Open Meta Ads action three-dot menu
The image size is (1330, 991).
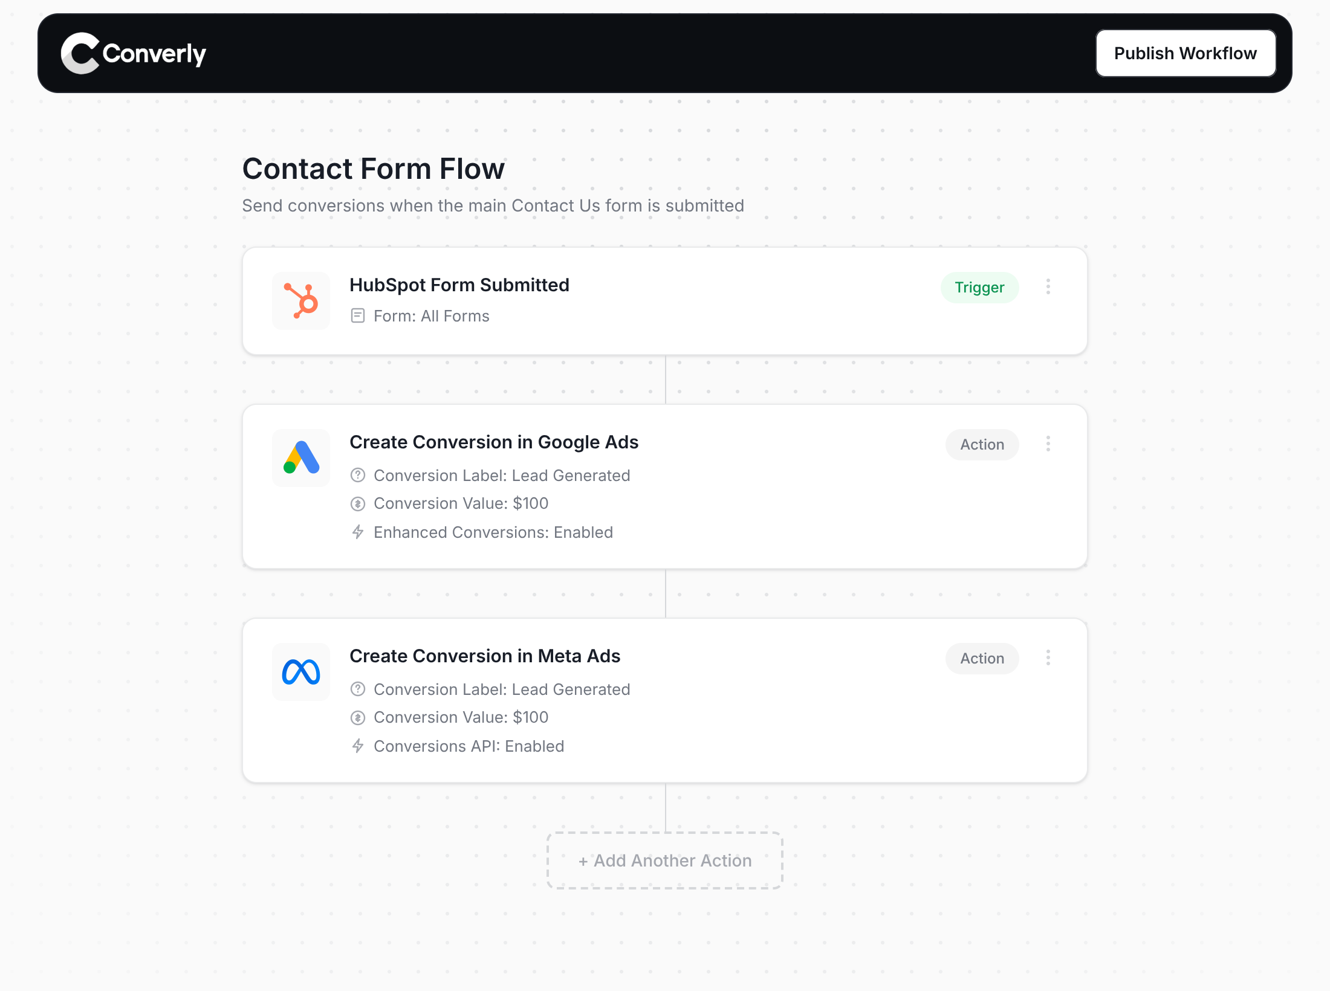coord(1048,657)
